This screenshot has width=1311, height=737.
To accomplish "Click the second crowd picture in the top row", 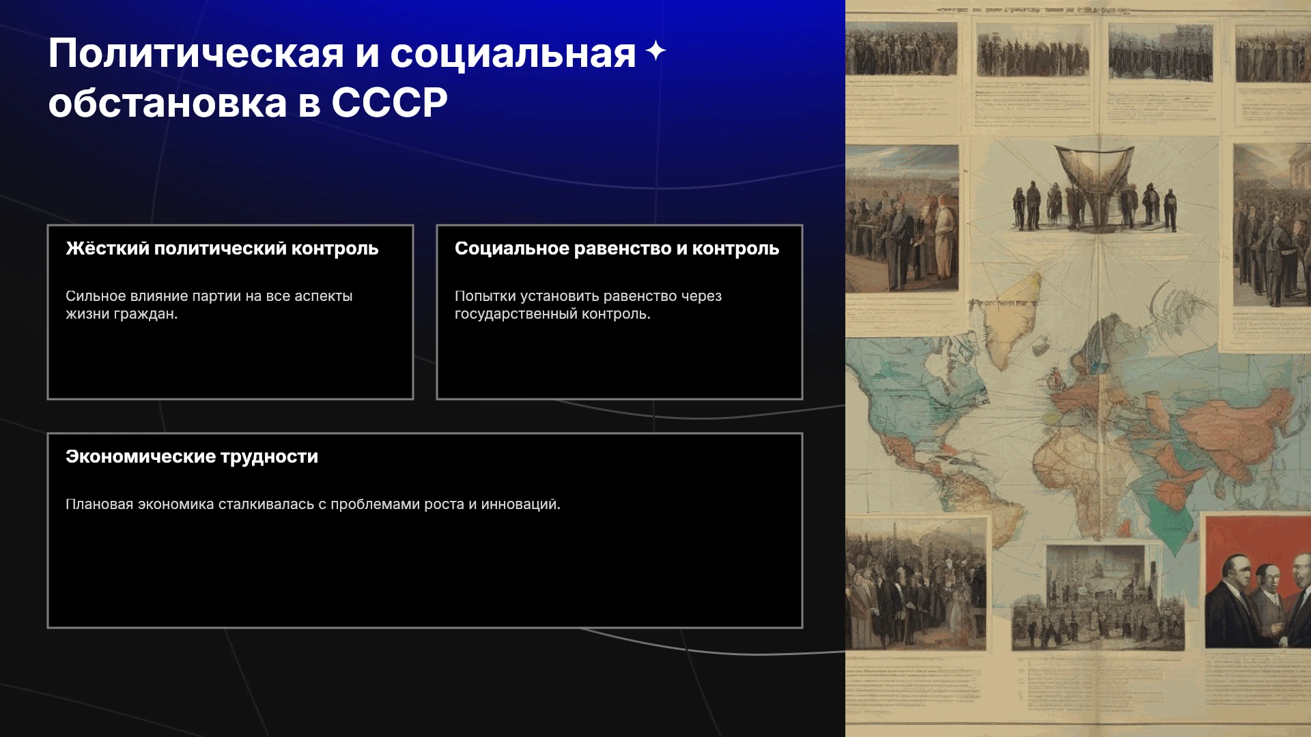I will coord(1032,49).
